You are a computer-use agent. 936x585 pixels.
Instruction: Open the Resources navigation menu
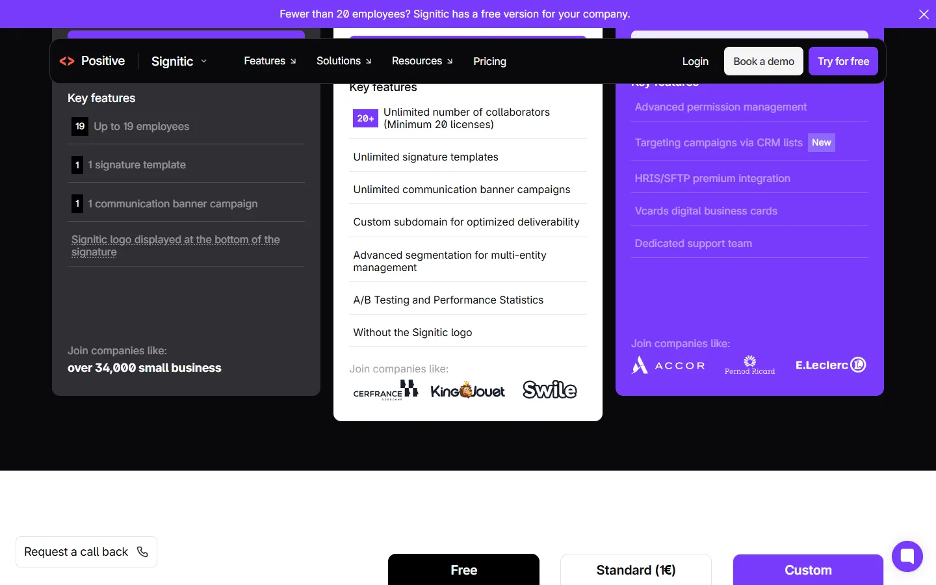coord(422,61)
